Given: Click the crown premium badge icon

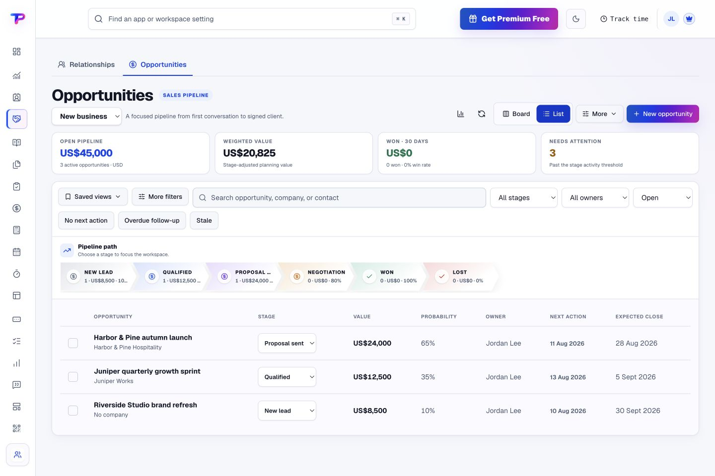Looking at the screenshot, I should (x=689, y=19).
